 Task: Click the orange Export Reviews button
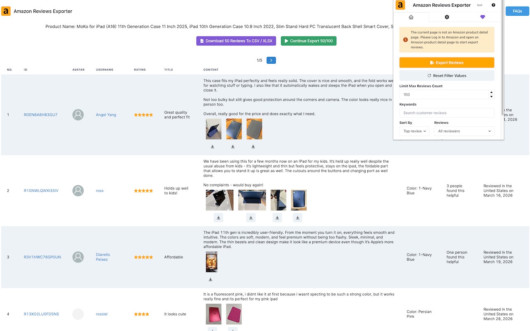click(447, 62)
